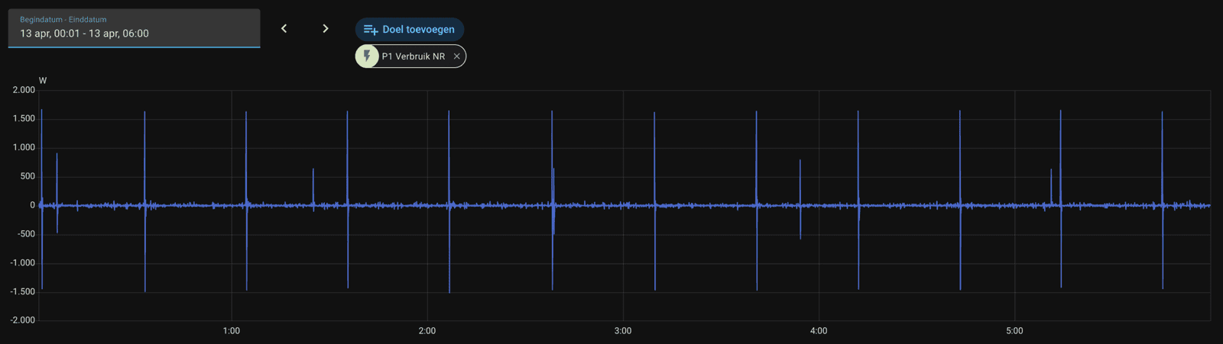1223x344 pixels.
Task: Click the tall spike just after 1:00
Action: [246, 153]
